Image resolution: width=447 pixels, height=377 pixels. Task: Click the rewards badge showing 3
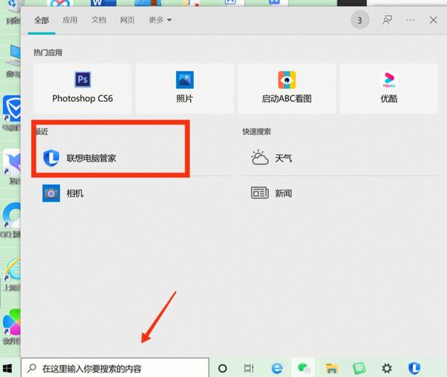point(359,20)
